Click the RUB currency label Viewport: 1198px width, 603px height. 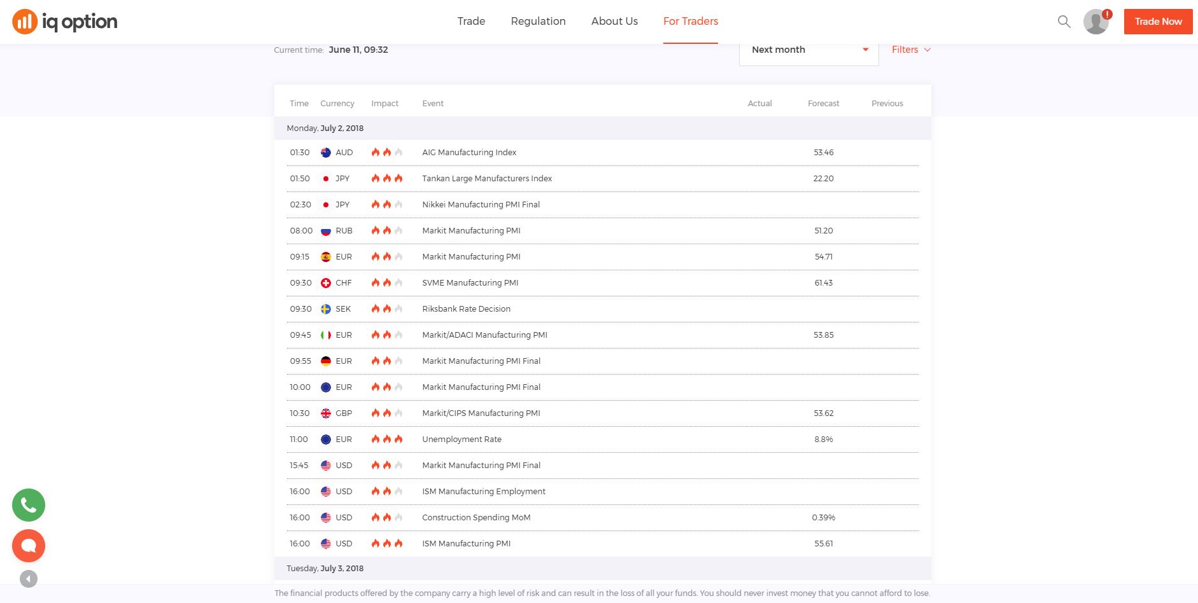(x=344, y=231)
